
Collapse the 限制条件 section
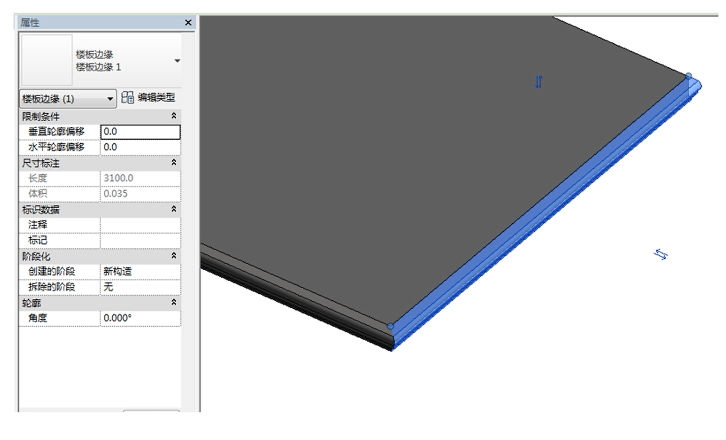pos(174,116)
